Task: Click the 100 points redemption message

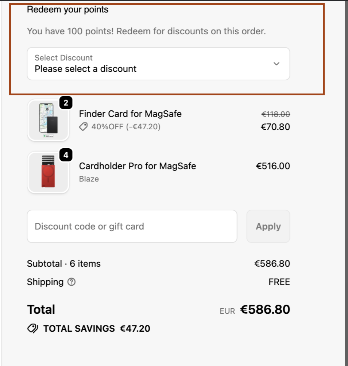Action: coord(146,31)
